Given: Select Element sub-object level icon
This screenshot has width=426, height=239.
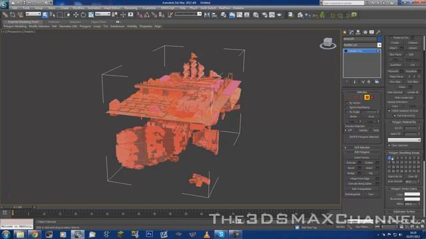Looking at the screenshot, I should coord(373,98).
